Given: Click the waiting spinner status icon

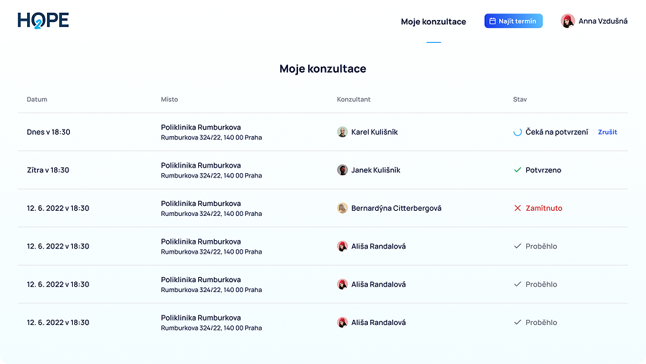Looking at the screenshot, I should pos(518,132).
